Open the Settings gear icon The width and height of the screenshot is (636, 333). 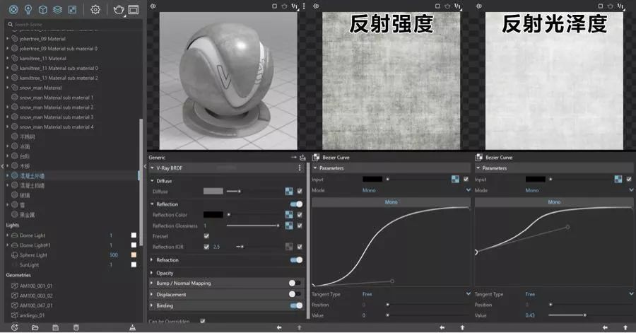[95, 10]
